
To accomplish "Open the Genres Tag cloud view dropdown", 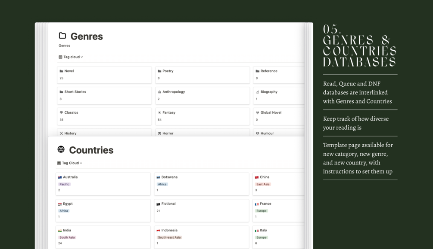I will [x=71, y=57].
